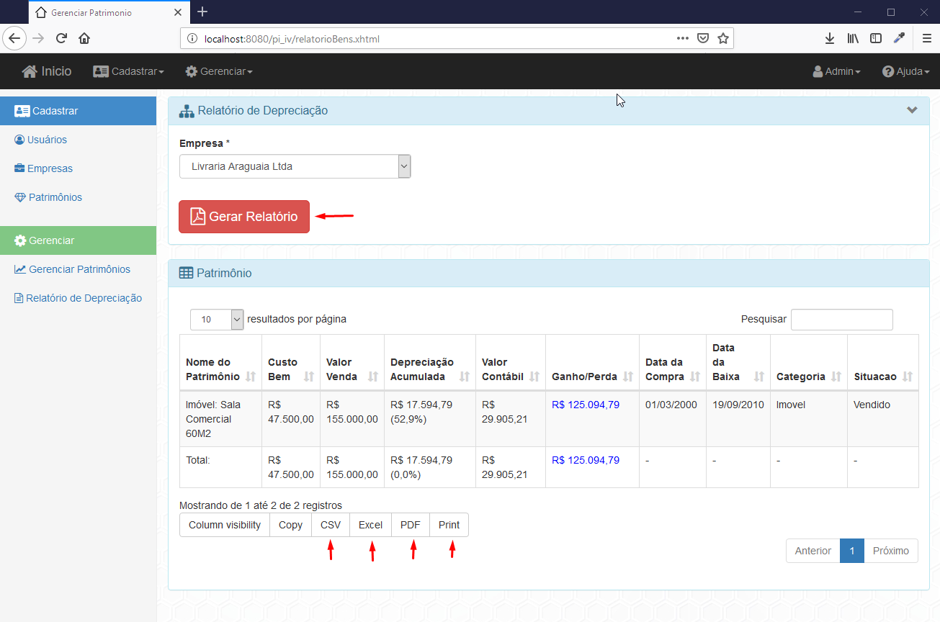940x622 pixels.
Task: Expand the Cadastrar navbar menu
Action: coord(128,71)
